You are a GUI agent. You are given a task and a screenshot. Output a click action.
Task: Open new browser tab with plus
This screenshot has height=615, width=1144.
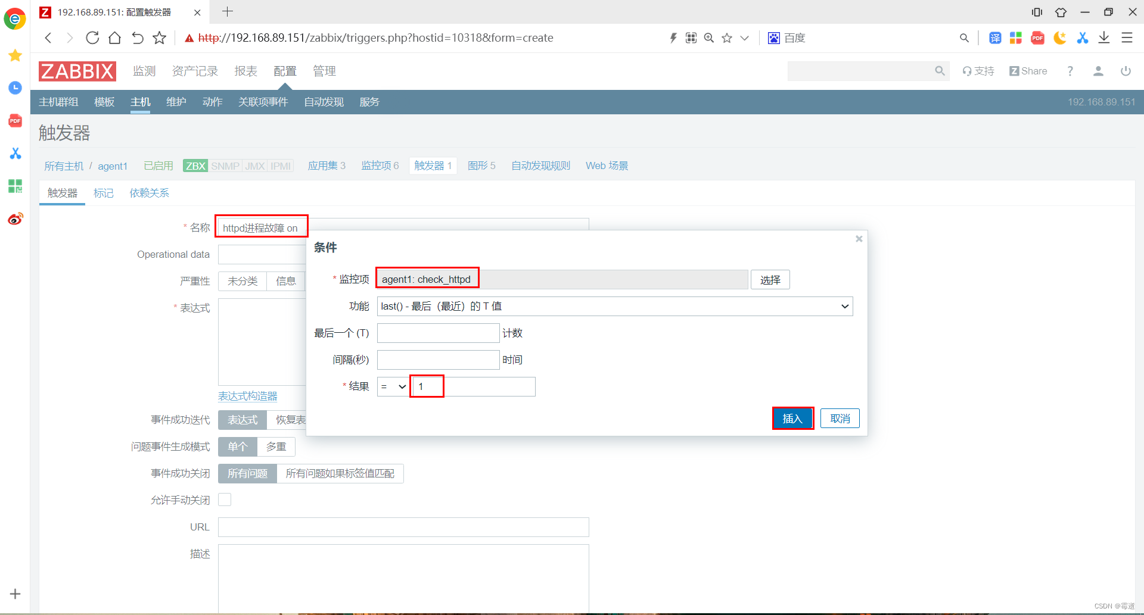coord(228,11)
